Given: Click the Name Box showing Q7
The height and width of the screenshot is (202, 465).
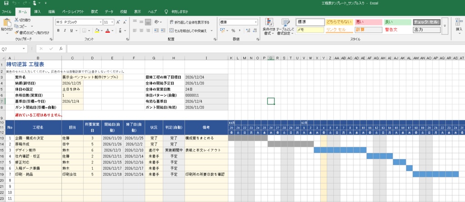Looking at the screenshot, I should coord(11,49).
